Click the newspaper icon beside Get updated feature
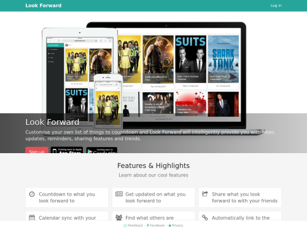Image resolution: width=307 pixels, height=230 pixels. click(119, 194)
